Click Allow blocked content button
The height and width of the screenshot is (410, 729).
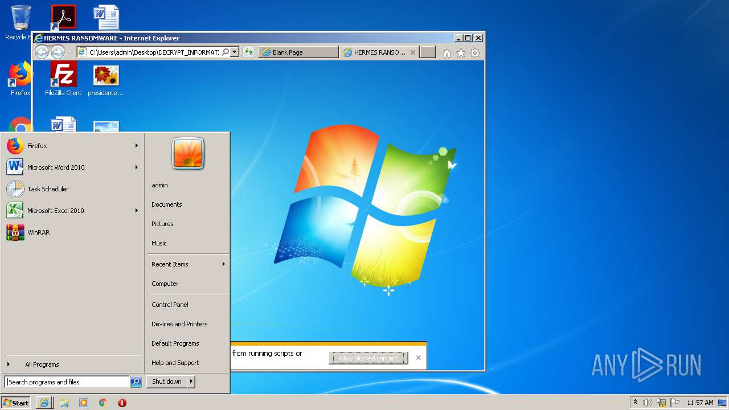368,358
